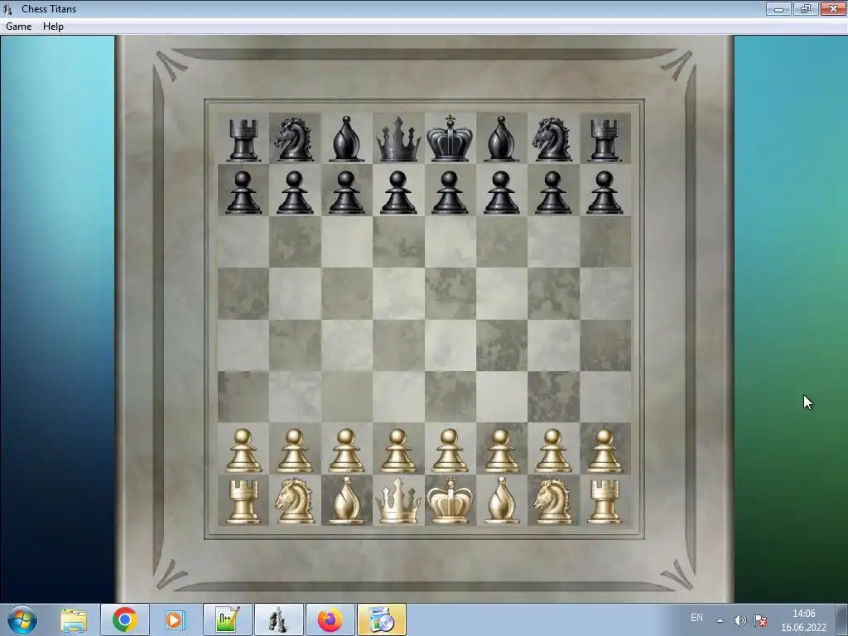
Task: Open the Windows Start menu
Action: click(x=22, y=619)
